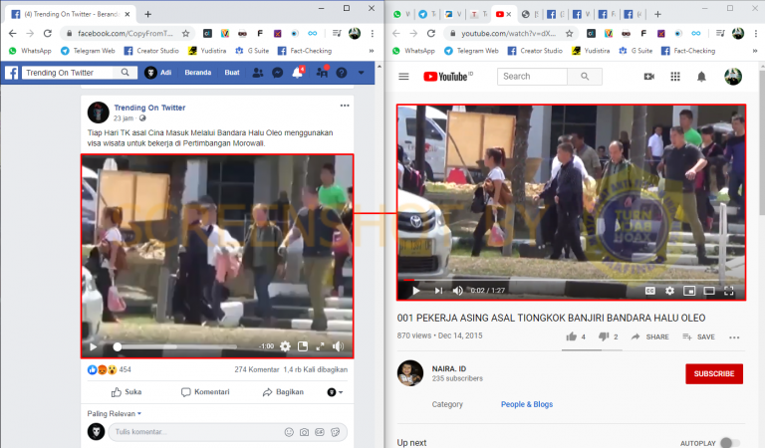This screenshot has height=448, width=765.
Task: Attach a photo to comment via camera icon
Action: point(304,432)
